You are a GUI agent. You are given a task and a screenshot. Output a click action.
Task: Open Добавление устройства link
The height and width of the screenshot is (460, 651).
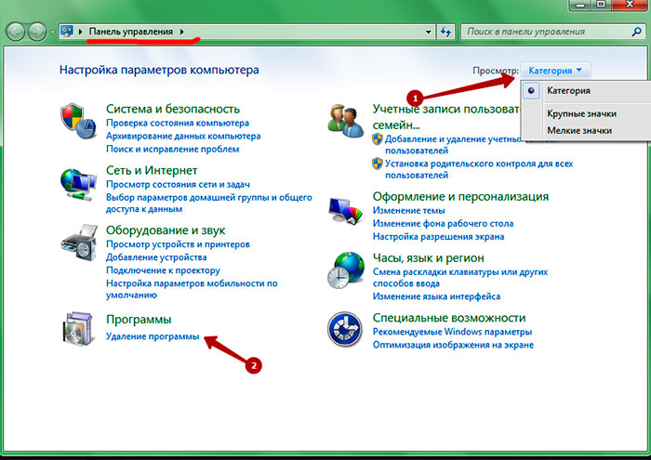[x=156, y=257]
